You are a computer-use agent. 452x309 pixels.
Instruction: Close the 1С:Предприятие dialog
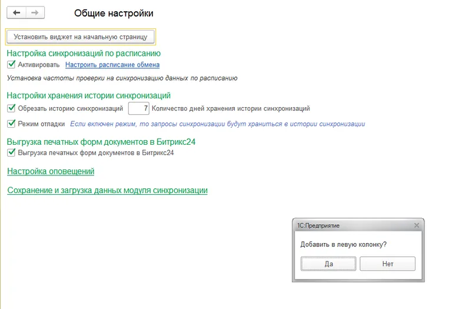[417, 225]
